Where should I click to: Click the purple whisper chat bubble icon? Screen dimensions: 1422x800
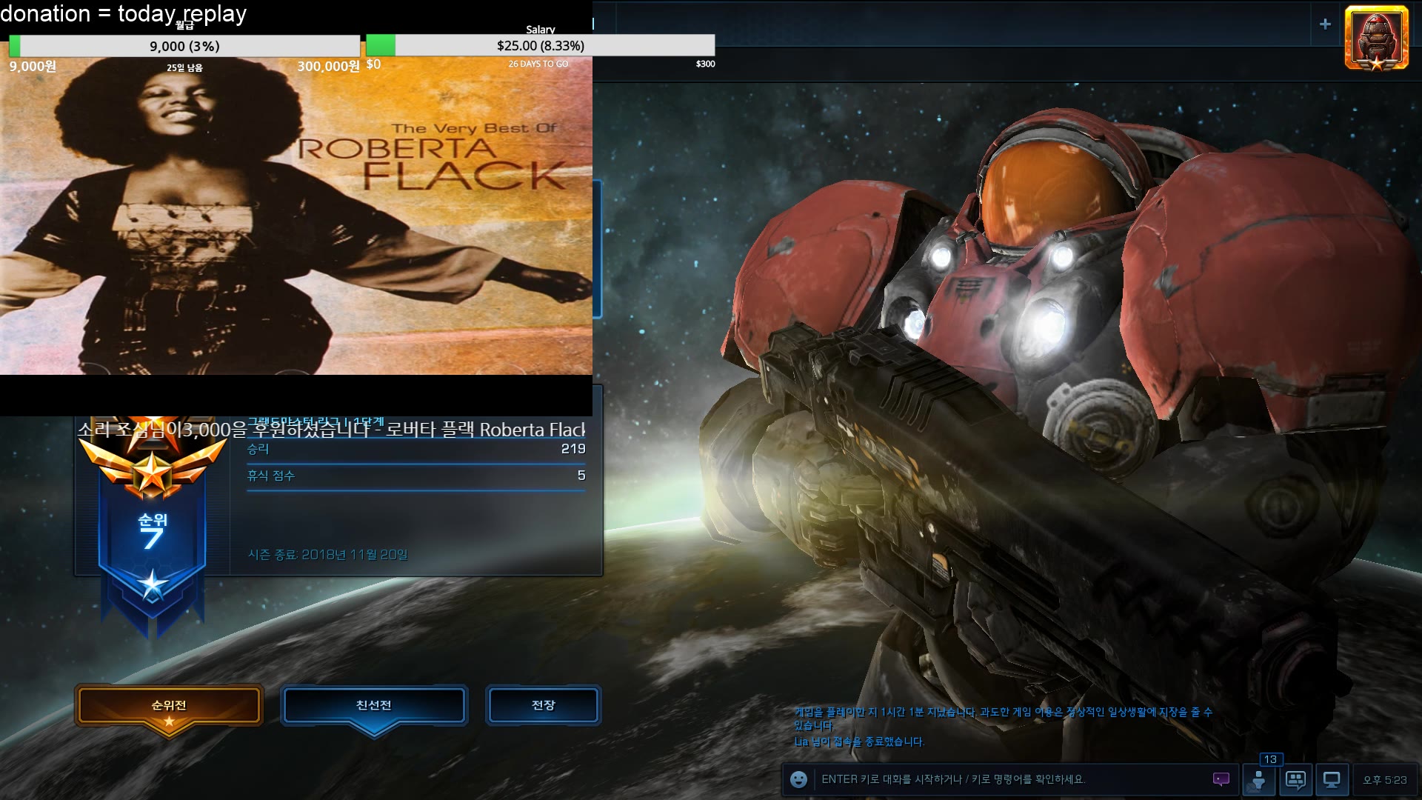point(1221,779)
